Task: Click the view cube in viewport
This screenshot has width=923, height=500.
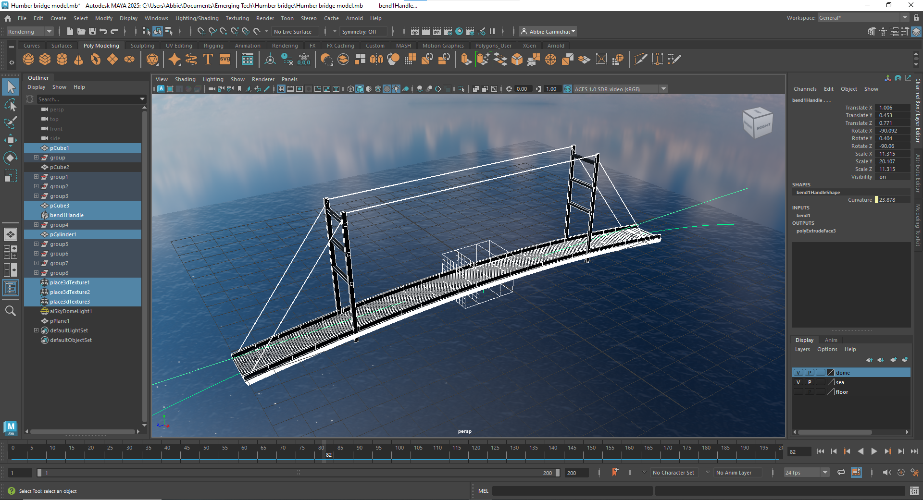Action: pyautogui.click(x=757, y=123)
